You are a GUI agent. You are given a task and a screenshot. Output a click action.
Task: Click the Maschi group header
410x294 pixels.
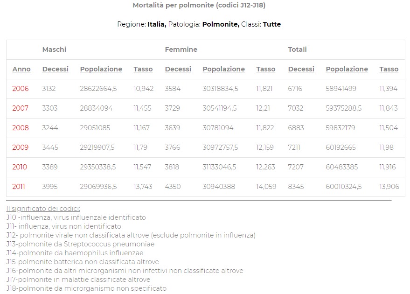54,49
